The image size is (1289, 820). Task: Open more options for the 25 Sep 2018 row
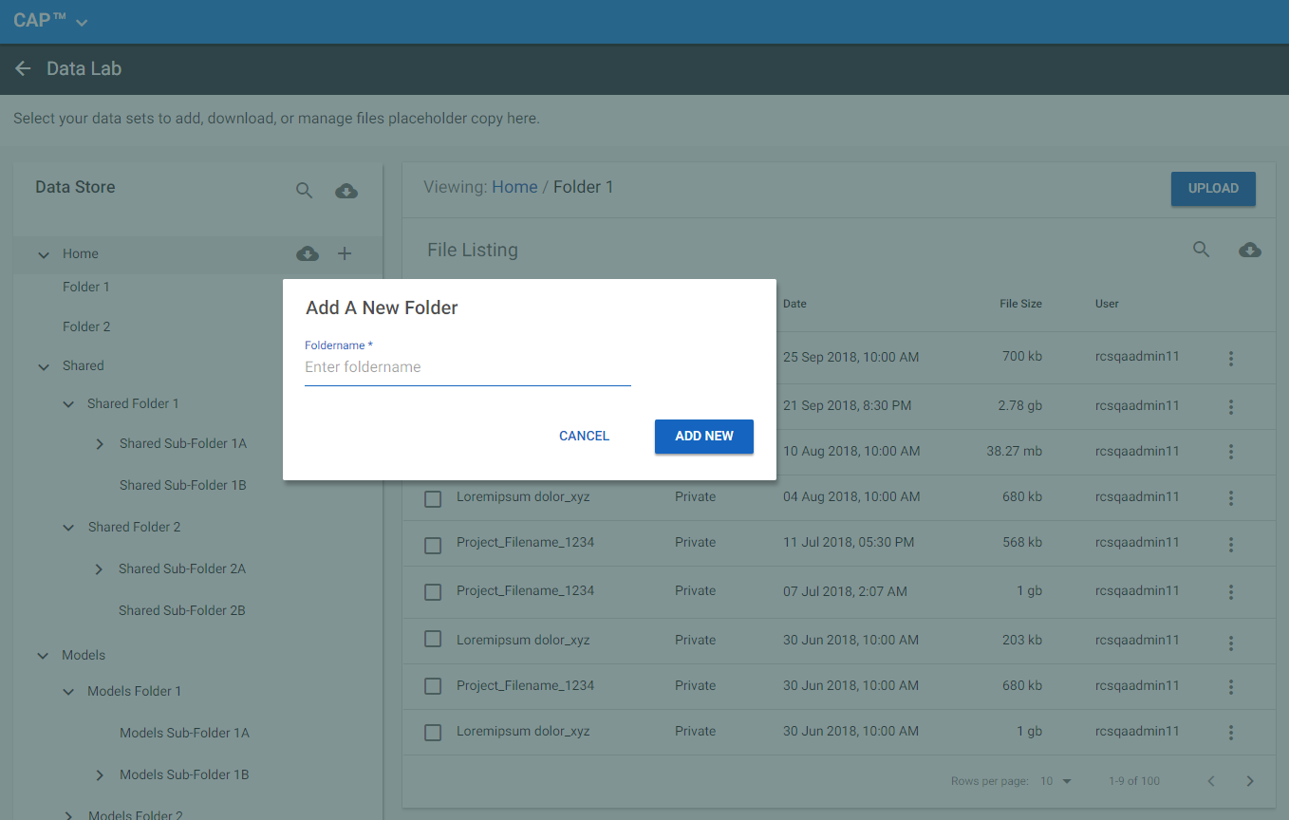click(1231, 358)
